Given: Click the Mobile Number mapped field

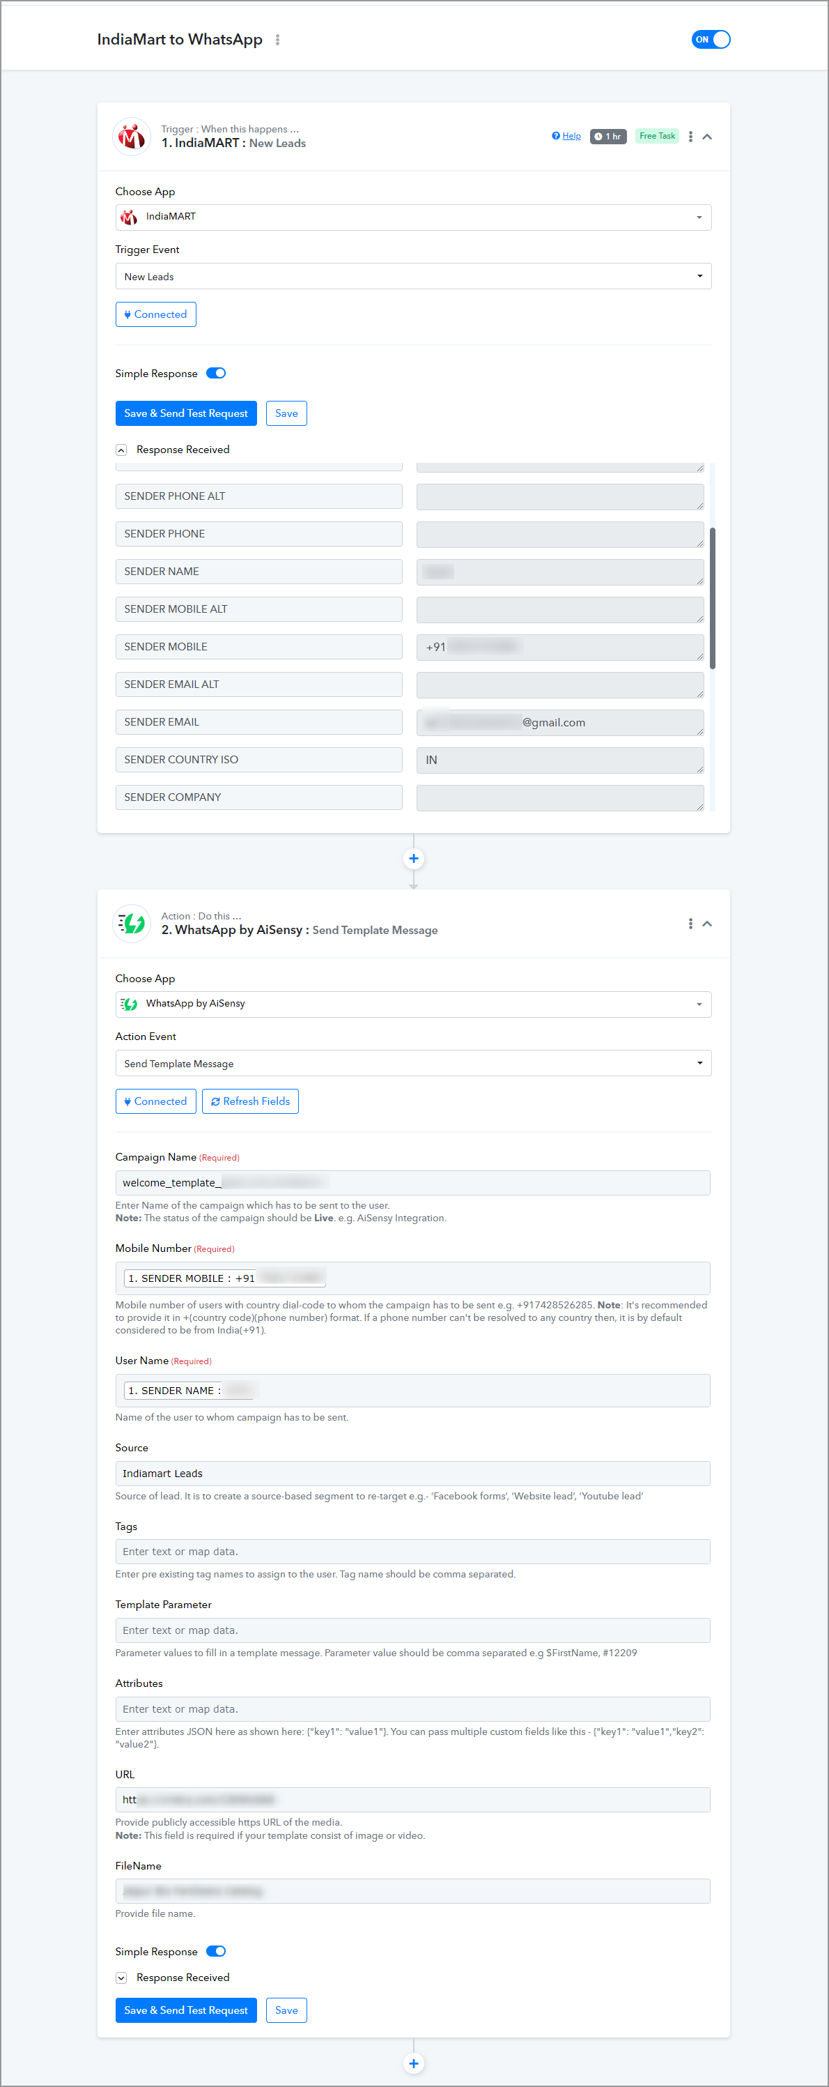Looking at the screenshot, I should point(413,1278).
